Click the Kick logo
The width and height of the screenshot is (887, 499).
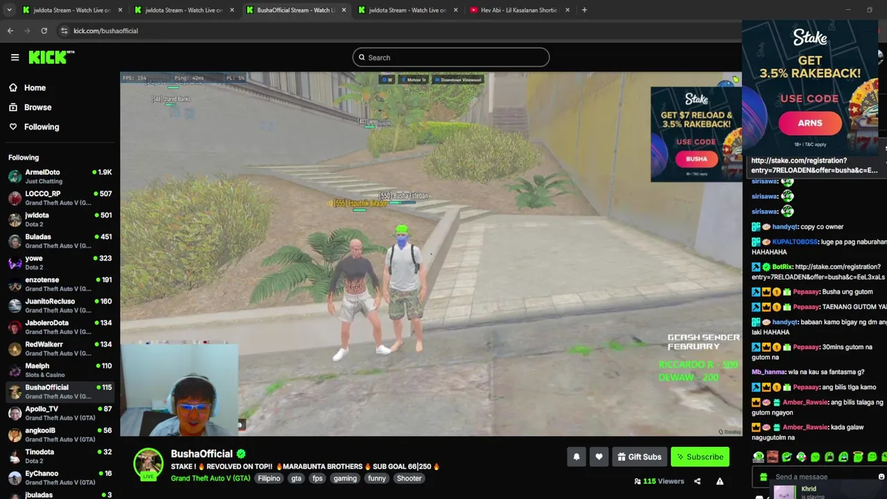pos(51,58)
